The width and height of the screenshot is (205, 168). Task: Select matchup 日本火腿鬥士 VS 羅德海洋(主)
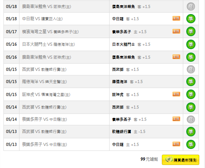(x=48, y=44)
